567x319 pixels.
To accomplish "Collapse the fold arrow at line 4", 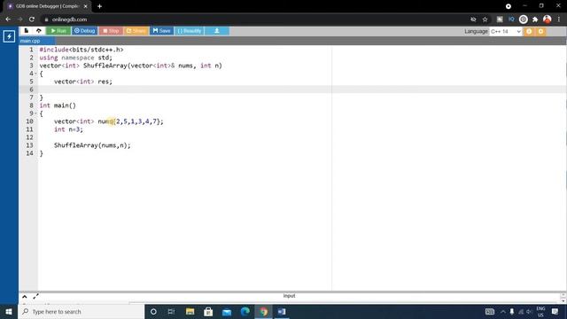I will 35,74.
